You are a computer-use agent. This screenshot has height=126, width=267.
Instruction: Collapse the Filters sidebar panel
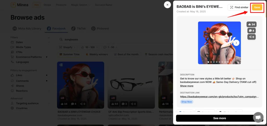(x=49, y=38)
